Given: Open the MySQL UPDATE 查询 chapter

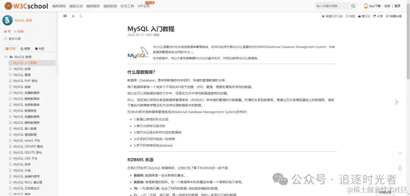Looking at the screenshot, I should 28,147.
